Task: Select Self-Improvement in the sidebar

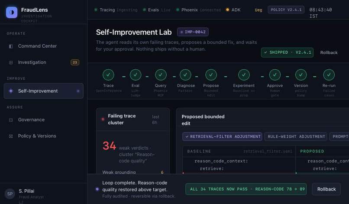Action: pos(43,91)
